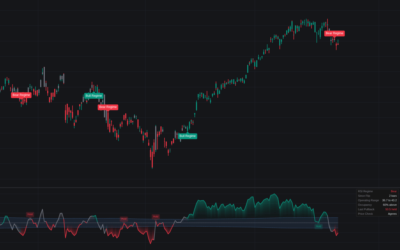
Task: Click the red 'Bear' regime value
Action: point(394,191)
